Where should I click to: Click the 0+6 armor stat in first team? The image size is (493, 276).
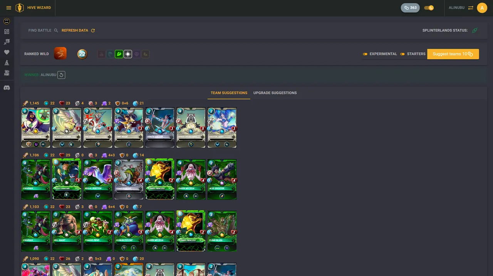[125, 103]
